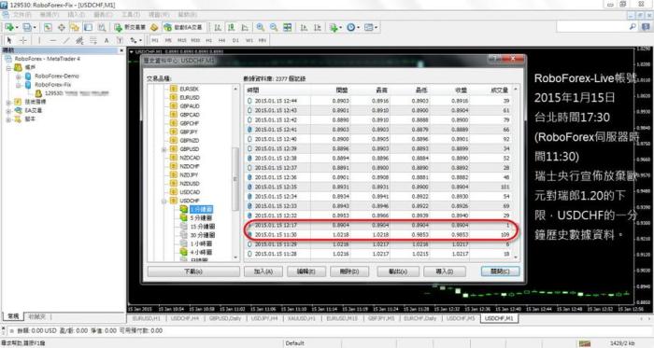Open the USDCHF,H4 chart tab

[185, 318]
